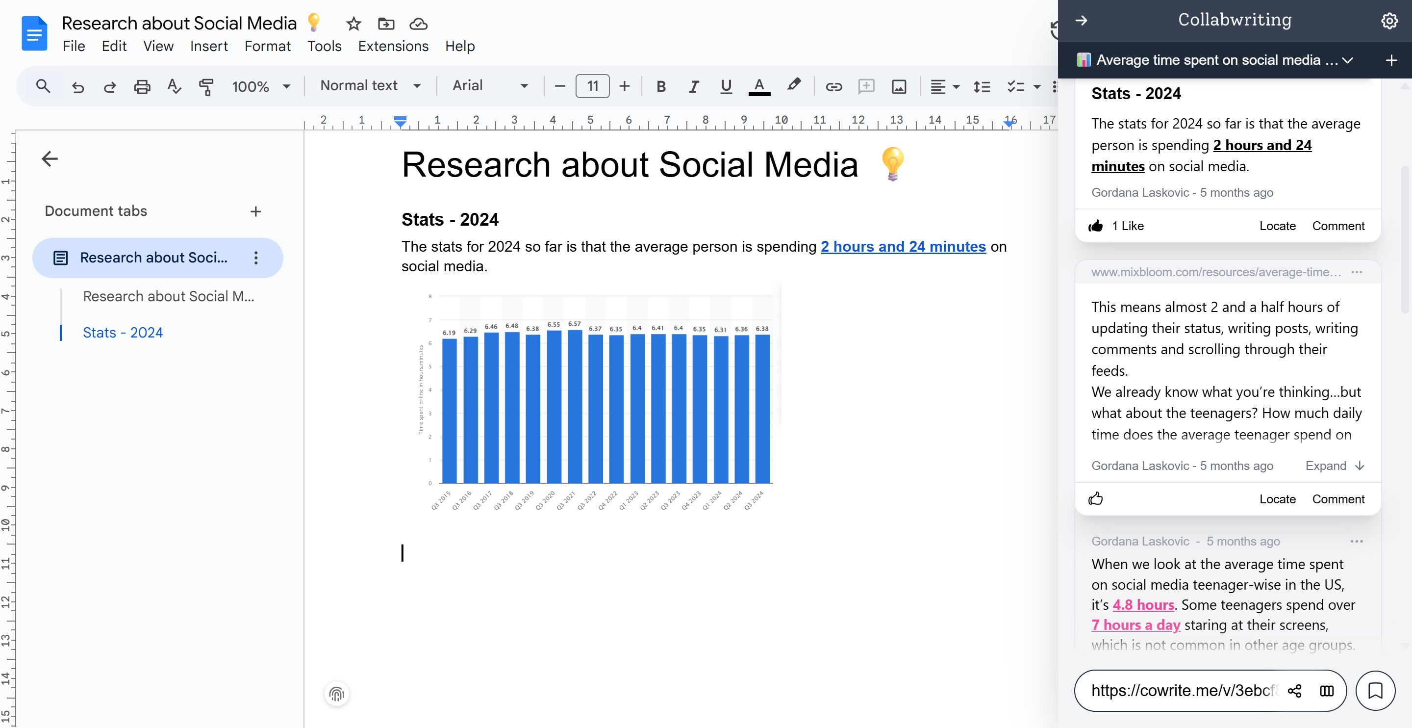Screen dimensions: 1412x728
Task: Redo the last action
Action: pos(110,86)
